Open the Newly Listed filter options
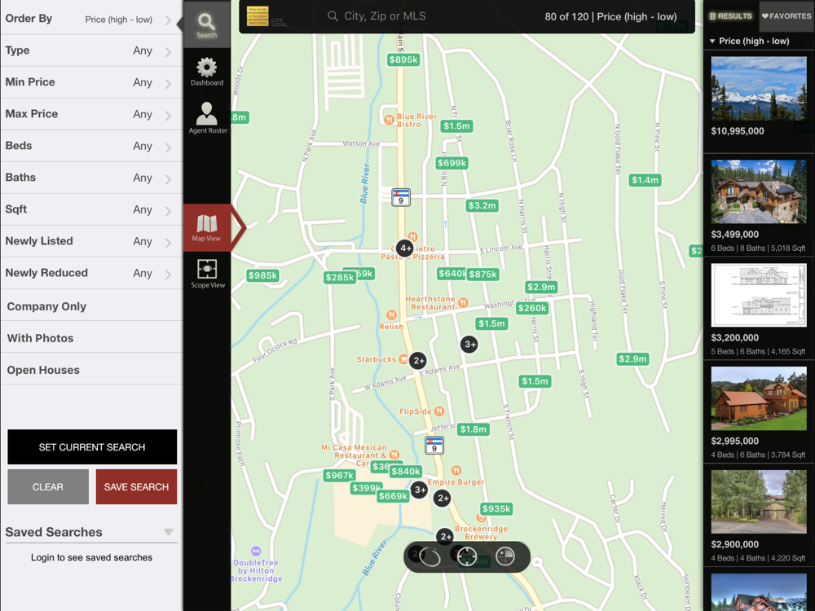The height and width of the screenshot is (611, 815). tap(91, 242)
